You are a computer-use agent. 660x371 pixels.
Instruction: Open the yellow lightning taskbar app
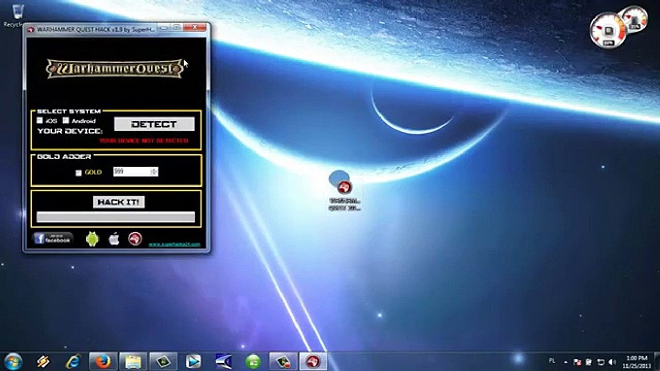pyautogui.click(x=43, y=361)
